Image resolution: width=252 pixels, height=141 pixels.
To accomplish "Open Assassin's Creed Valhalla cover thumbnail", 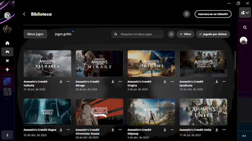I will [x=48, y=64].
